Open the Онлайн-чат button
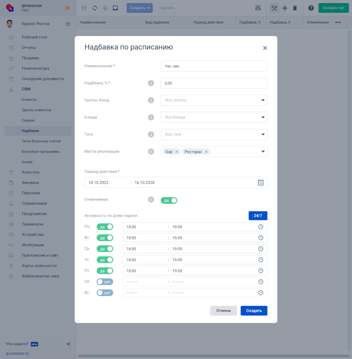352x359 pixels. coord(334,8)
